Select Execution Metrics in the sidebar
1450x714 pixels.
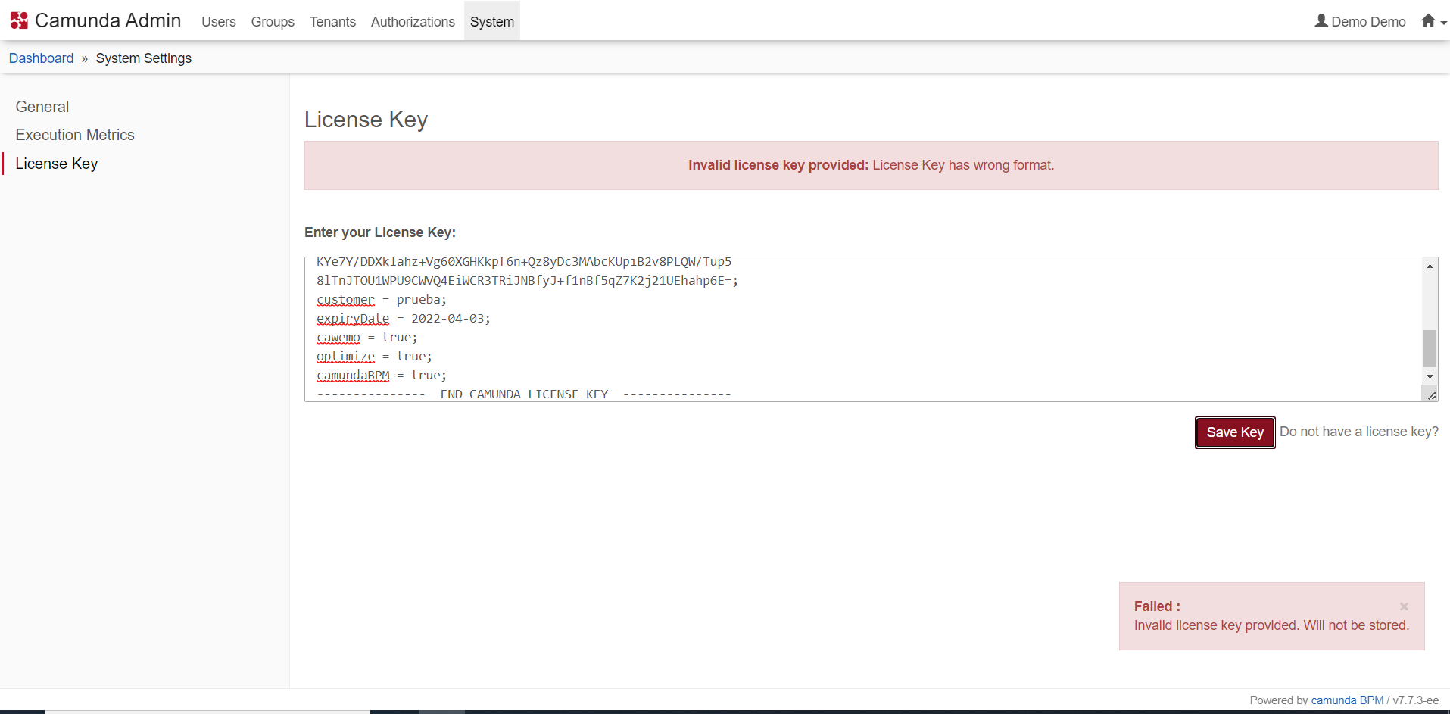[x=75, y=135]
